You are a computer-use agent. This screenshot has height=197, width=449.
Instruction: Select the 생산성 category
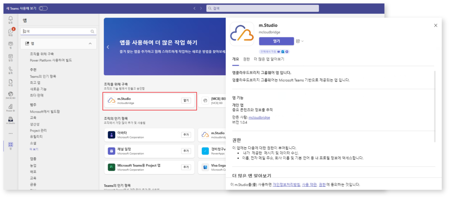[35, 124]
